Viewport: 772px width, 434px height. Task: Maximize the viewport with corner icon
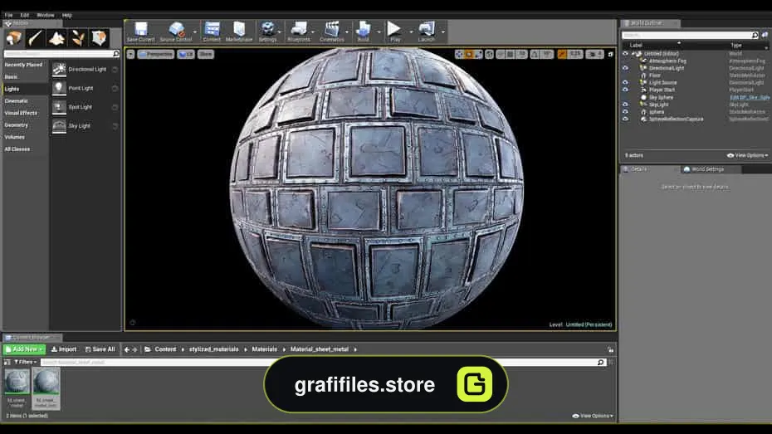[610, 54]
